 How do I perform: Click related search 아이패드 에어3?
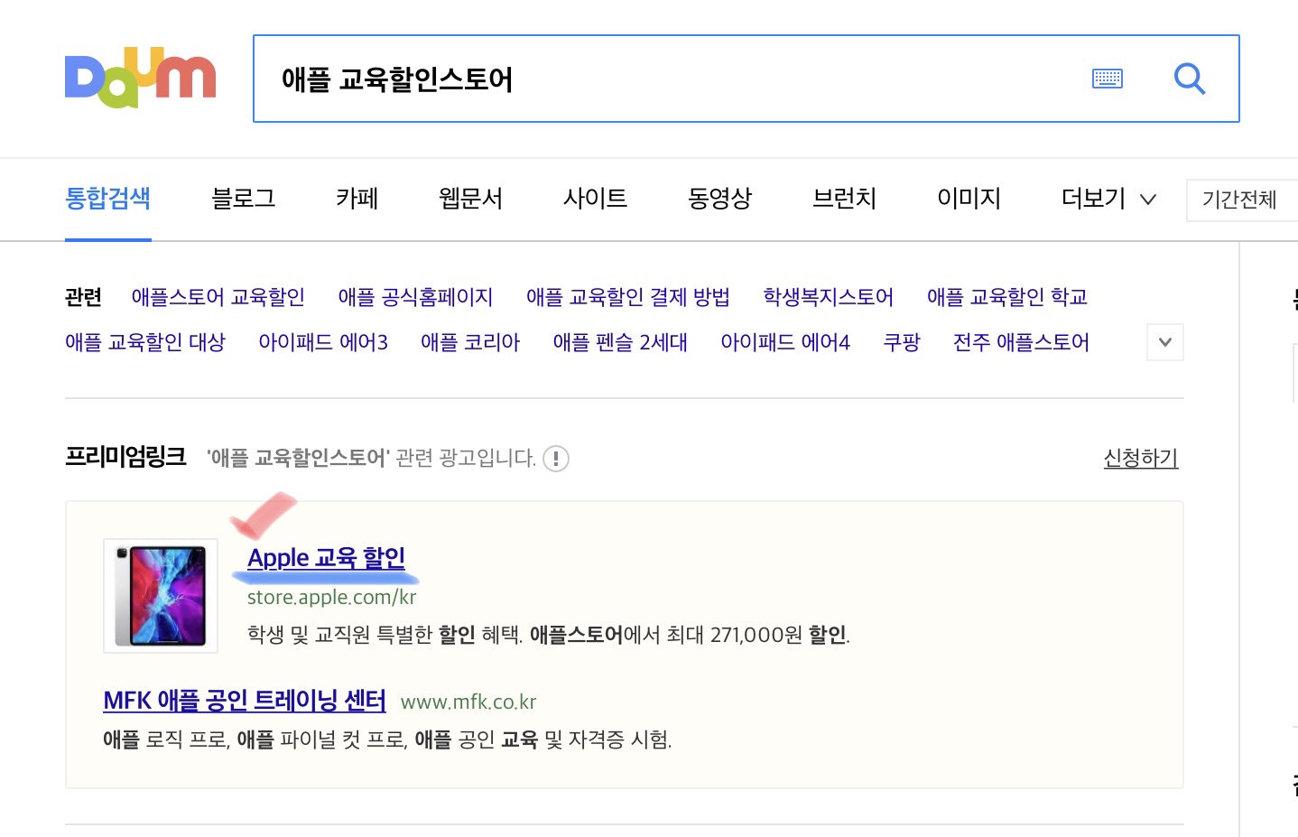click(x=323, y=342)
